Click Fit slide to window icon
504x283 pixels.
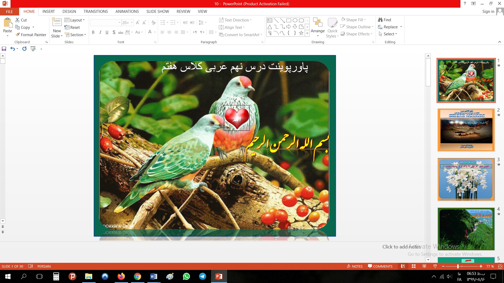(x=500, y=266)
